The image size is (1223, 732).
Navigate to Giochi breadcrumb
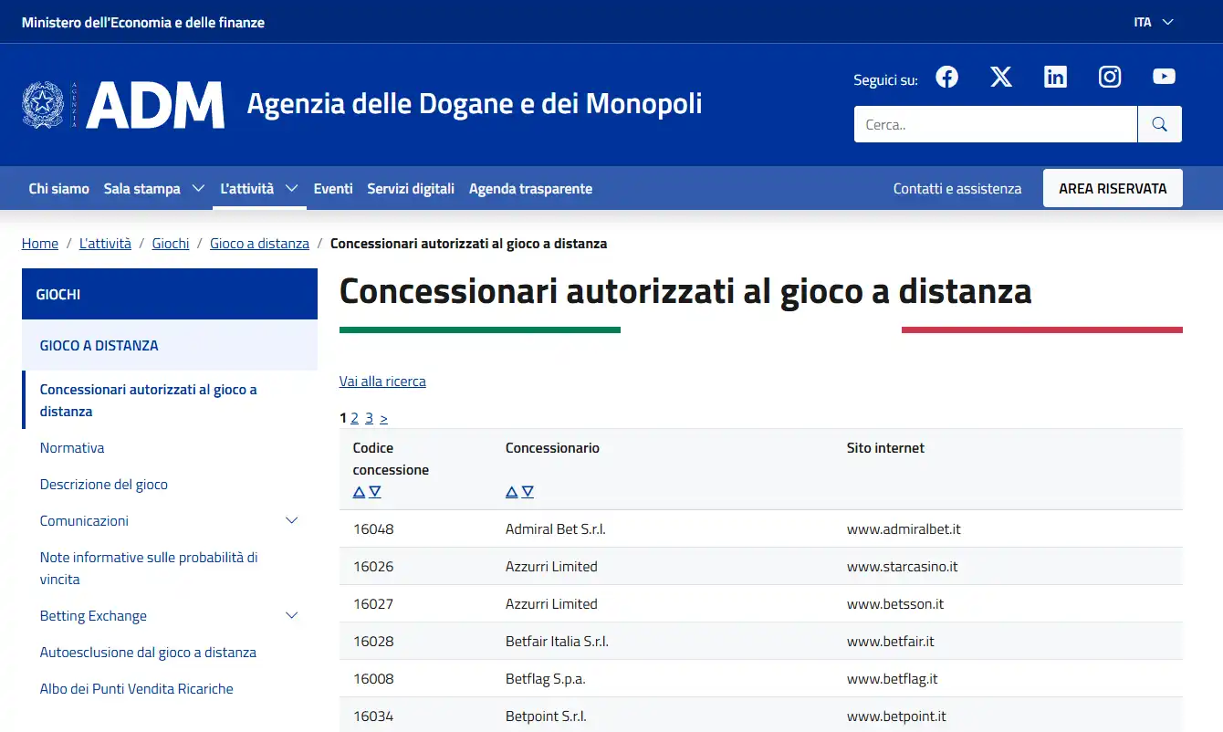click(171, 244)
